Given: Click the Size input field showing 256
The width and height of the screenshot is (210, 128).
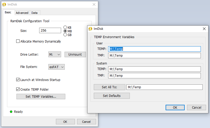Looking at the screenshot, I should [50, 30].
